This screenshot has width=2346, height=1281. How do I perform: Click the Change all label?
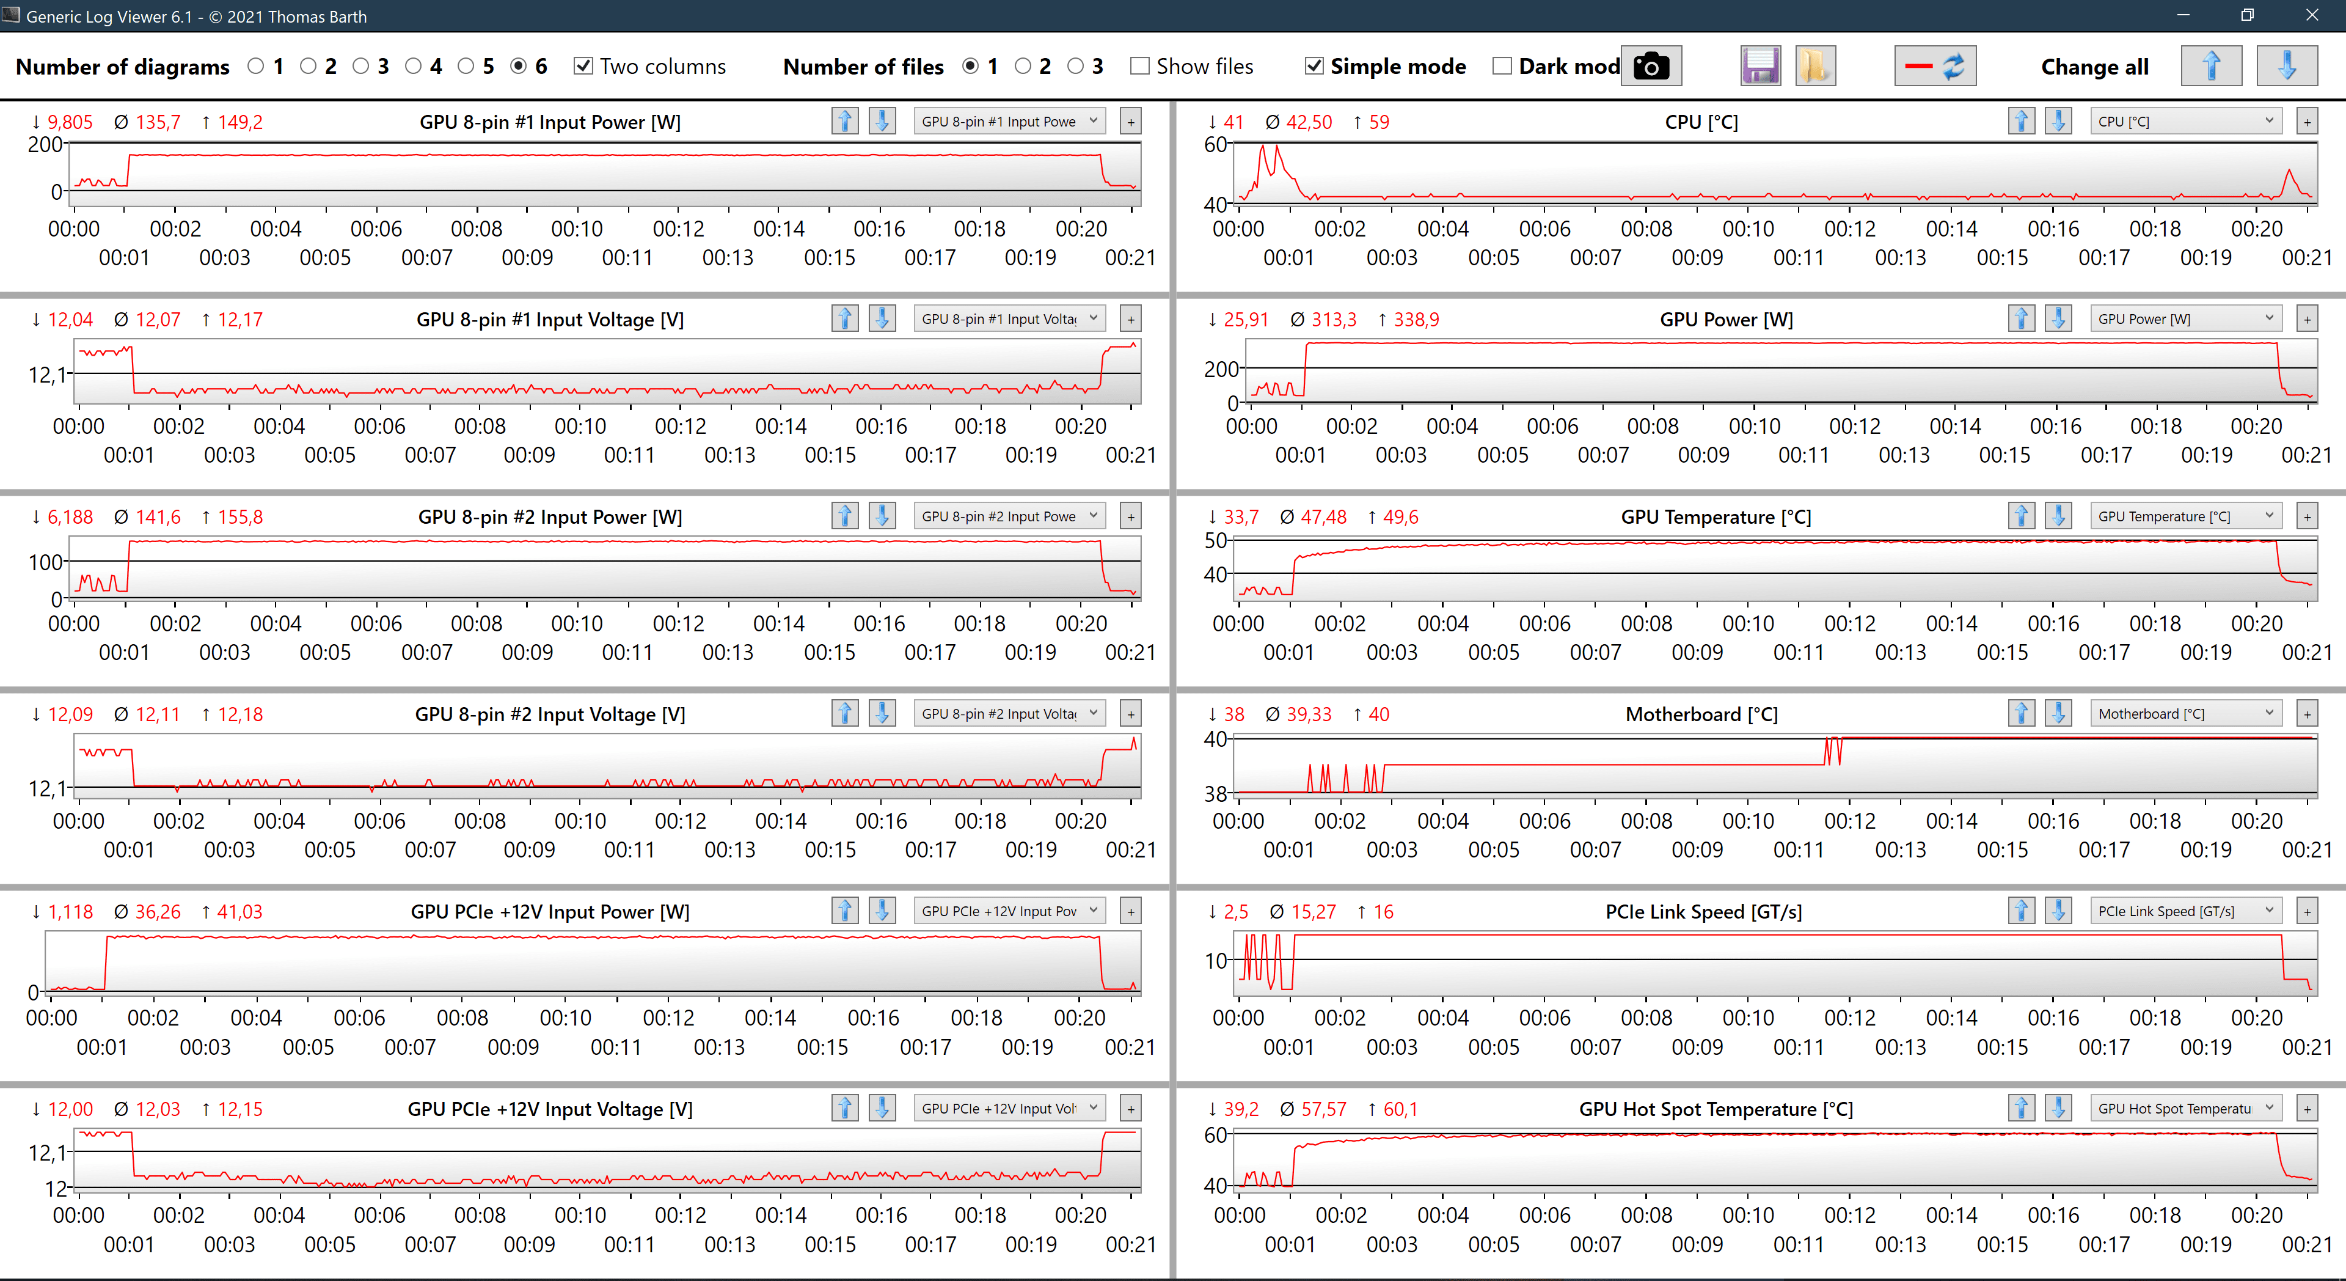pyautogui.click(x=2095, y=67)
